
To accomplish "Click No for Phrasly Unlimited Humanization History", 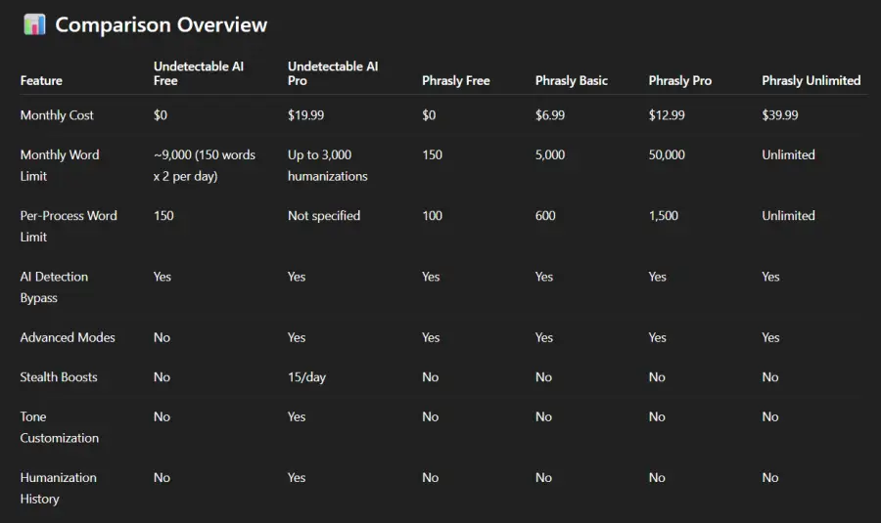I will [770, 478].
